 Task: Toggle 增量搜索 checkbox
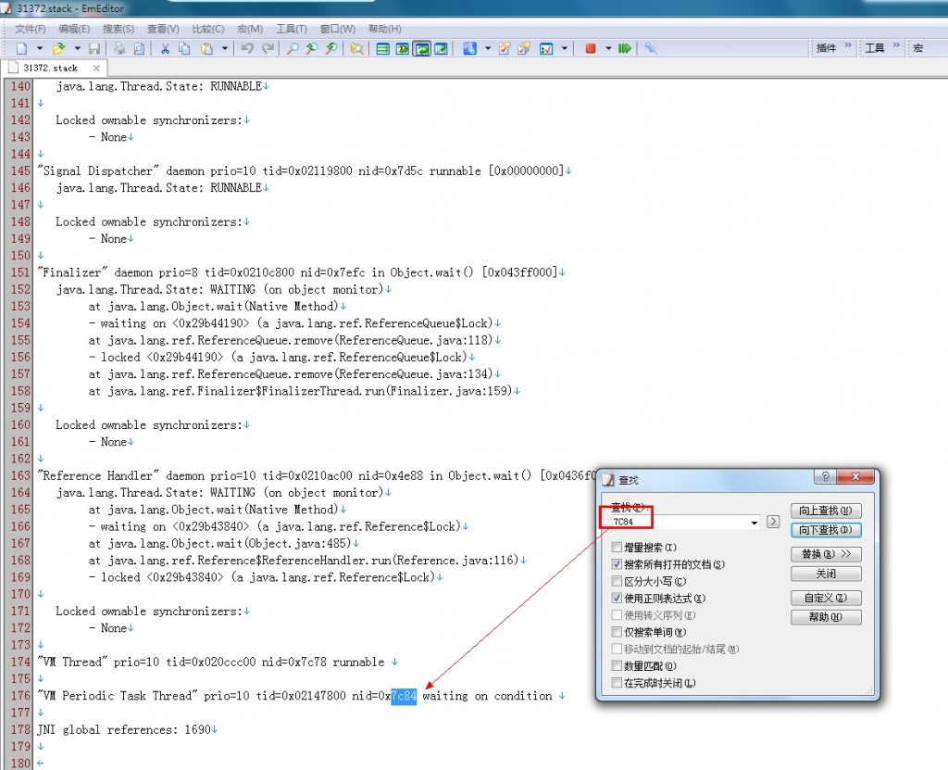tap(617, 548)
